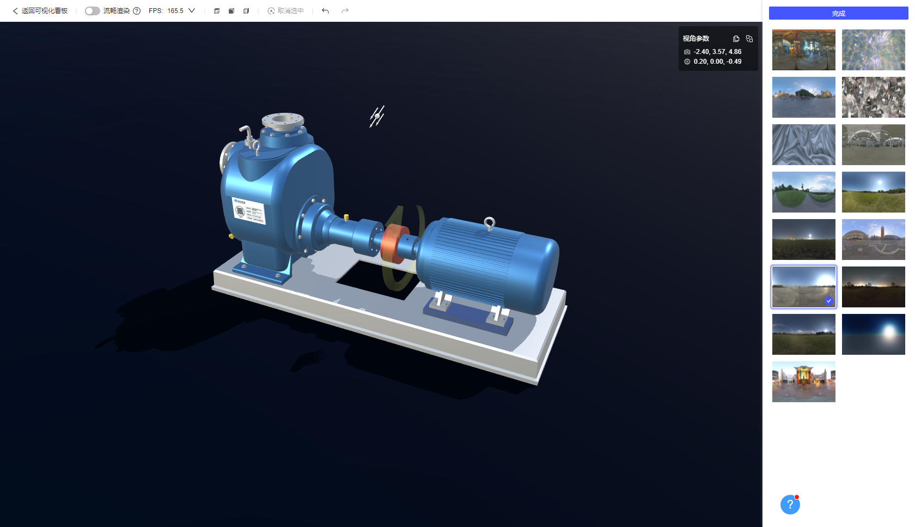Redo the last undone action
The width and height of the screenshot is (915, 527).
pyautogui.click(x=345, y=11)
